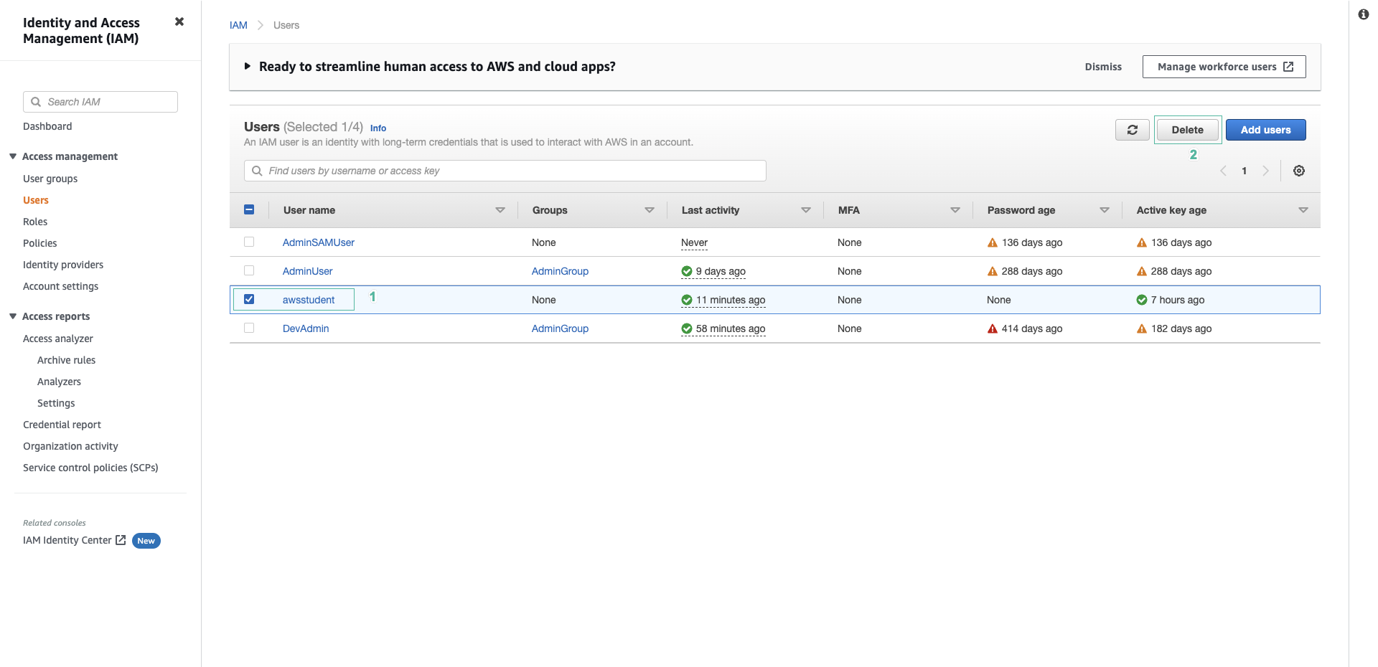Image resolution: width=1378 pixels, height=667 pixels.
Task: Check the AdminUser row checkbox
Action: [x=249, y=270]
